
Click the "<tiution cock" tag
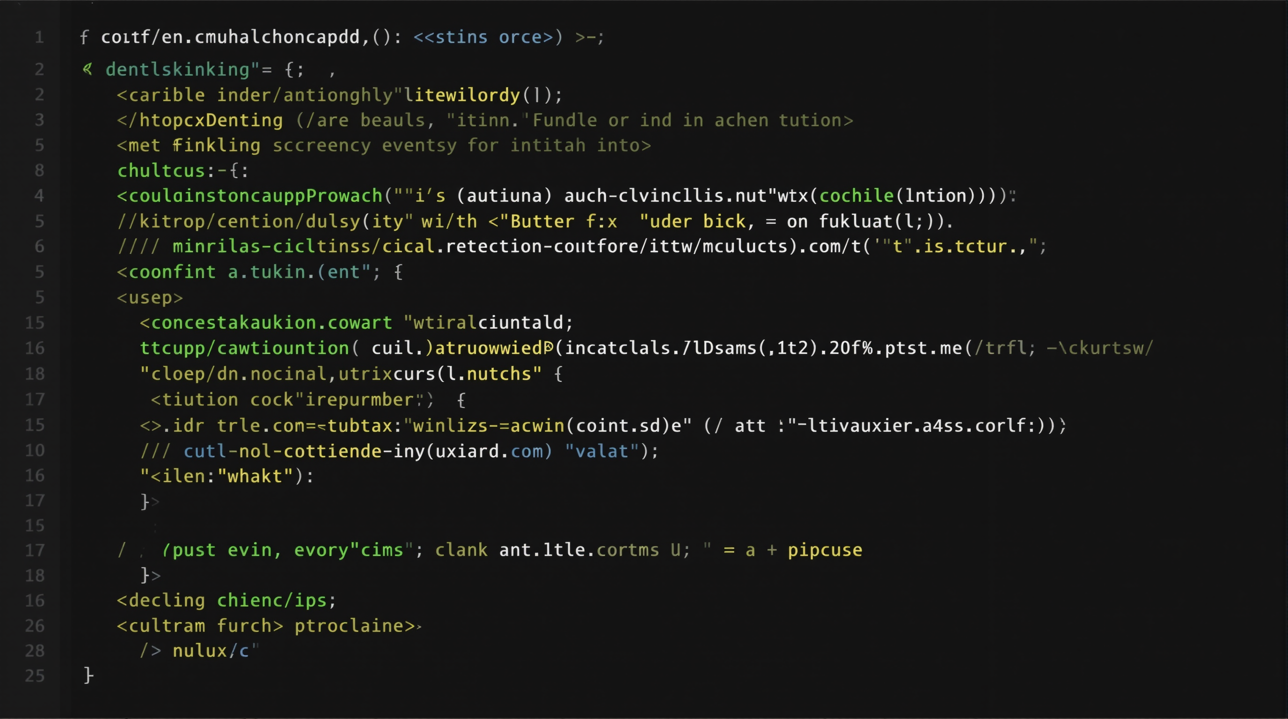(x=222, y=399)
